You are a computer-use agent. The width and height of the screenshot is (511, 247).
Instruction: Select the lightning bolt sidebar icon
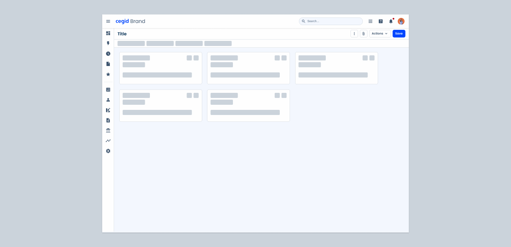tap(108, 43)
